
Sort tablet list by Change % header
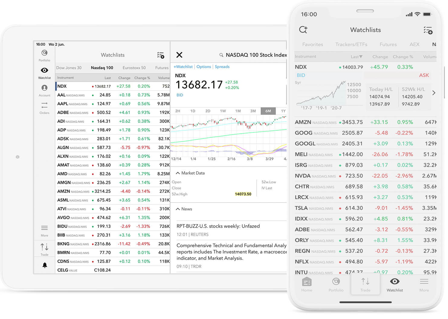[x=142, y=78]
